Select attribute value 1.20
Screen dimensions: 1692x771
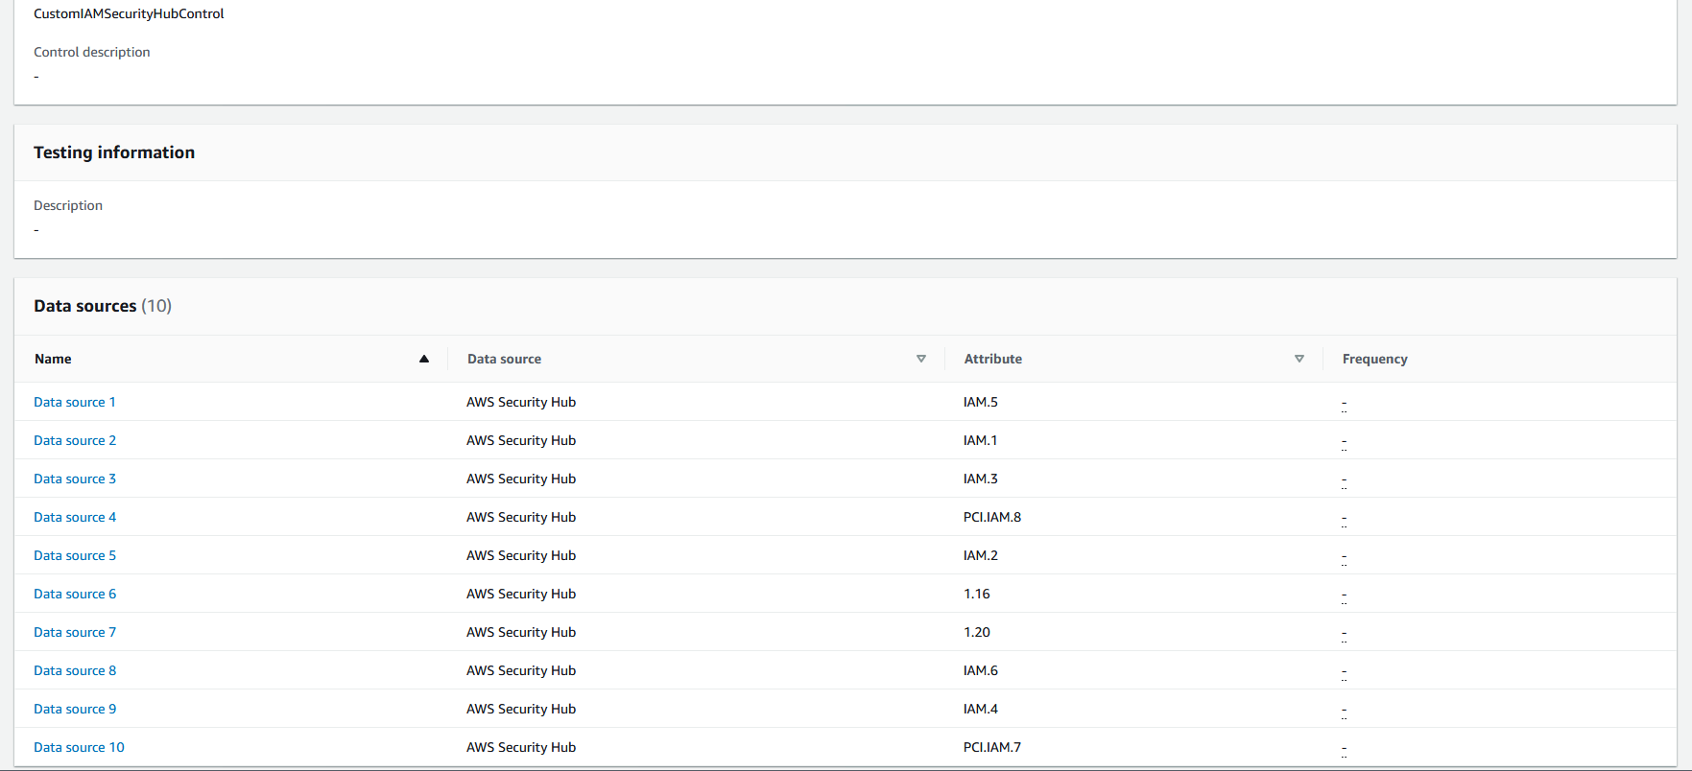coord(977,632)
